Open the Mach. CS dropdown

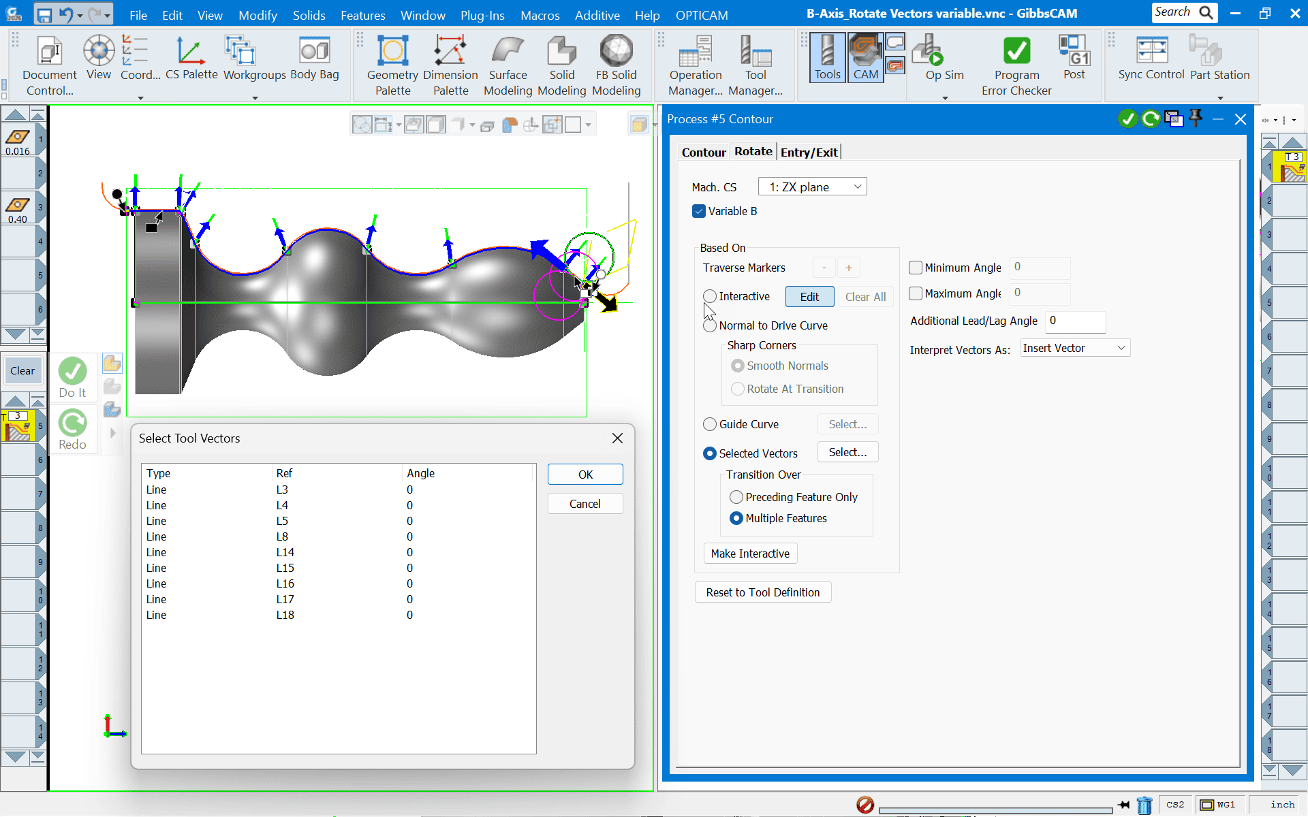coord(812,187)
